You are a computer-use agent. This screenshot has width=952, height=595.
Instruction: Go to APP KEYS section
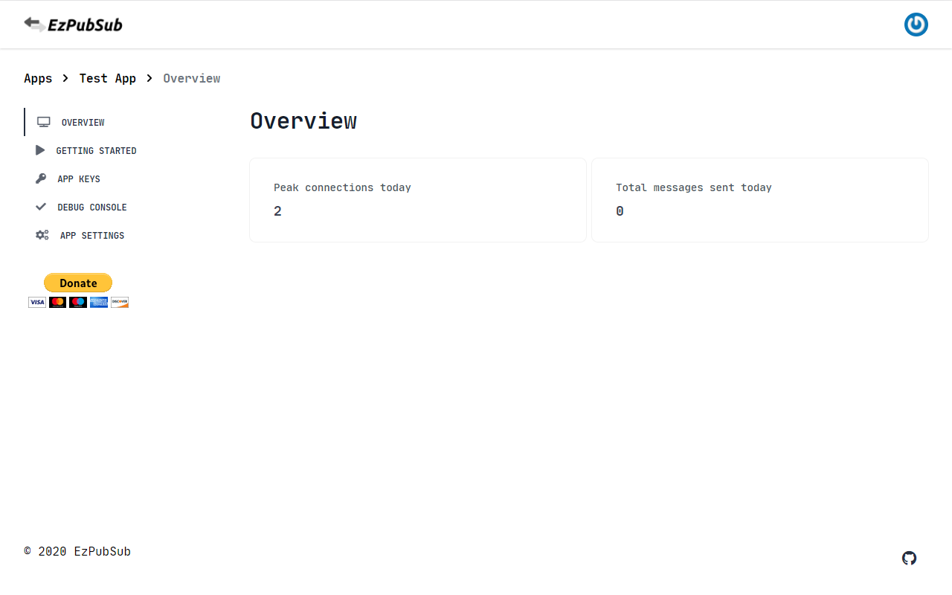pos(79,178)
